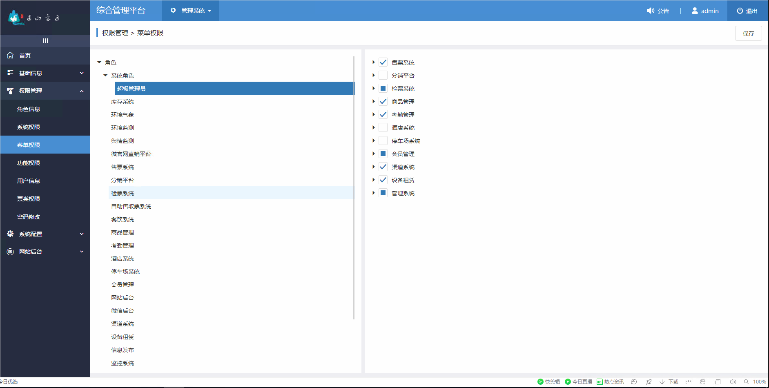The width and height of the screenshot is (769, 388).
Task: Collapse the 系统角色 tree node
Action: coord(105,76)
